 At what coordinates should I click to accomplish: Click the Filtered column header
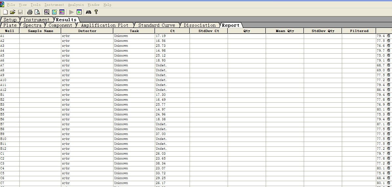click(x=359, y=31)
